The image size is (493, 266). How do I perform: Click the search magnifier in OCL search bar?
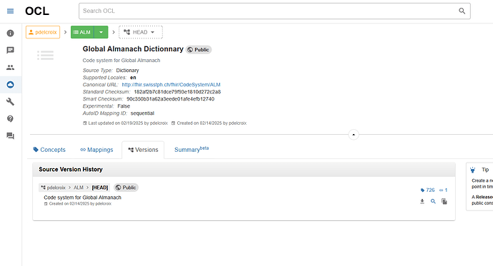[x=462, y=11]
